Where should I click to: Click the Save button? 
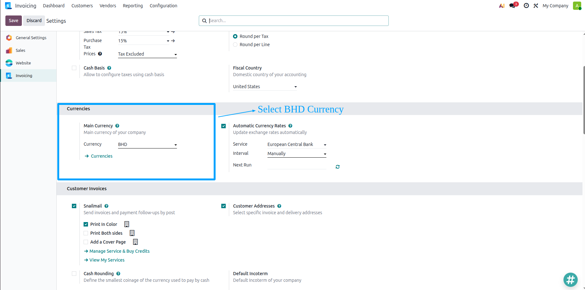coord(14,21)
